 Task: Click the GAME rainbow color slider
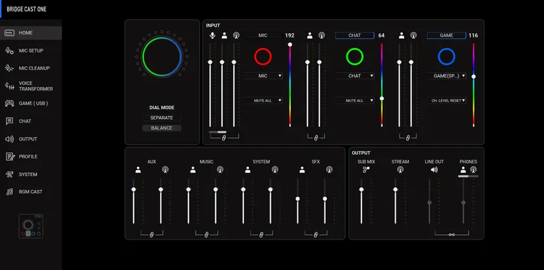(473, 84)
